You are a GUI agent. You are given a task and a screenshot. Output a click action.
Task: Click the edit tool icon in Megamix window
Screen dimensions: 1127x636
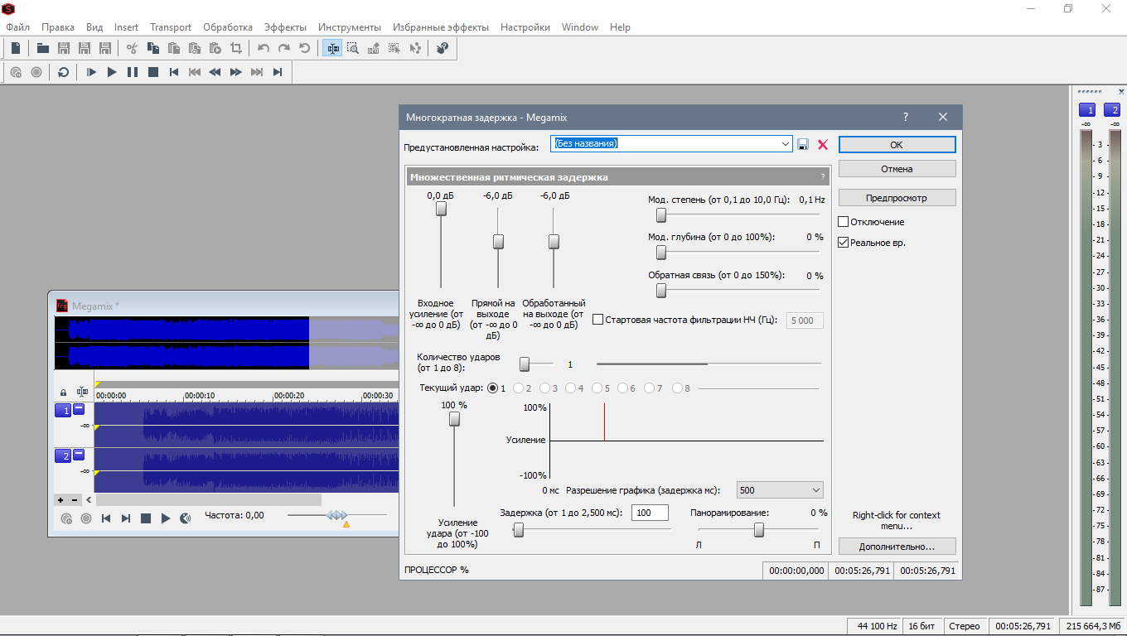click(82, 393)
